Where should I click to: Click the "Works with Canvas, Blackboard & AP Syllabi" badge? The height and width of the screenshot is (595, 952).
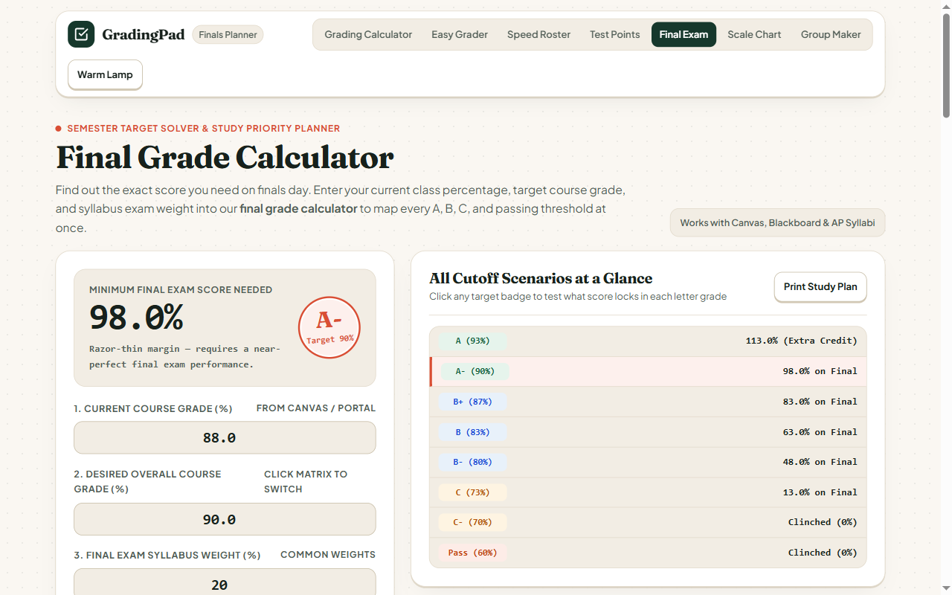777,222
